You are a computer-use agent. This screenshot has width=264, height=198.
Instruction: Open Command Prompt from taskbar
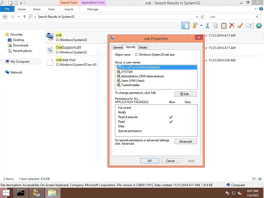coord(21,193)
